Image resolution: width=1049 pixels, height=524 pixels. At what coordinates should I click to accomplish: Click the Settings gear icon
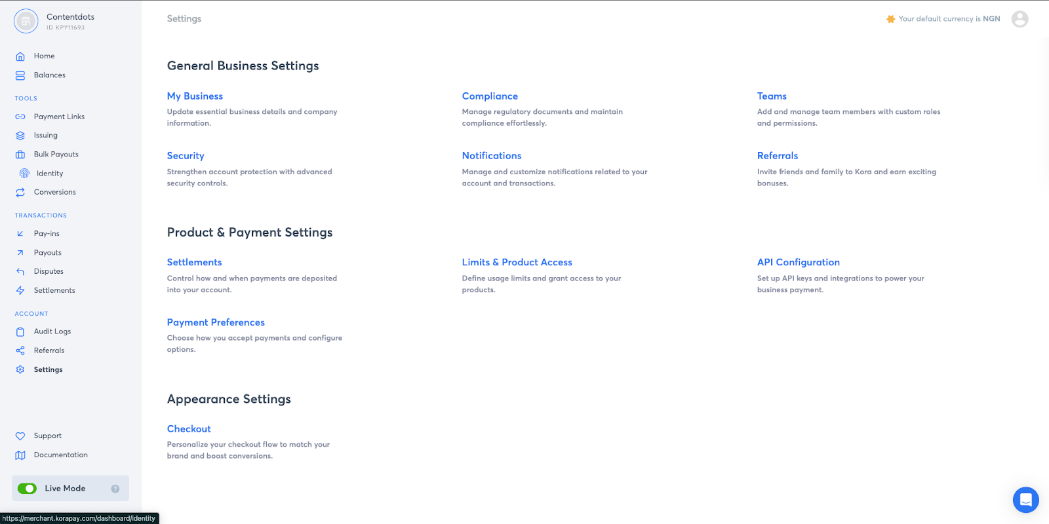[x=20, y=369]
